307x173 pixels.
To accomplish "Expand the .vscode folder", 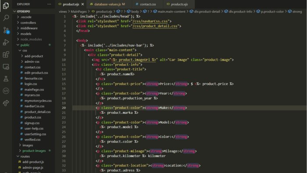I will click(26, 17).
